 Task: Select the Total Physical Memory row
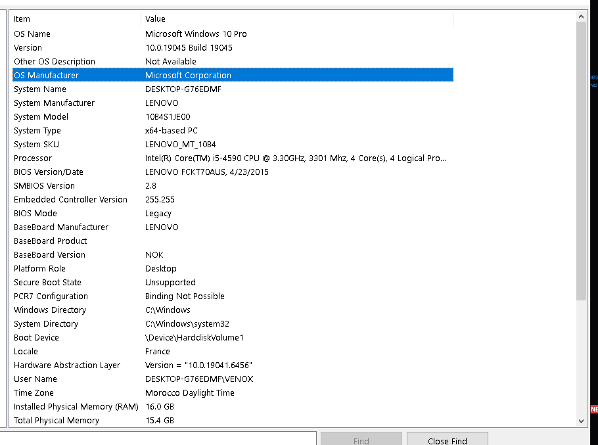click(233, 420)
